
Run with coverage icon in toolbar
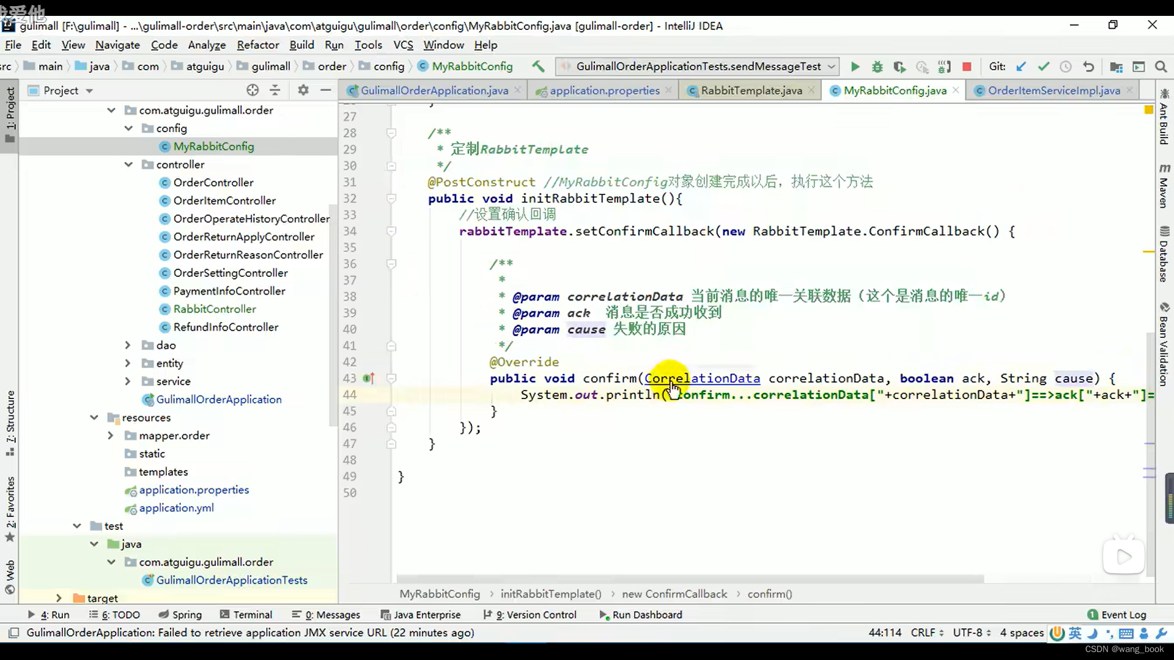(899, 67)
